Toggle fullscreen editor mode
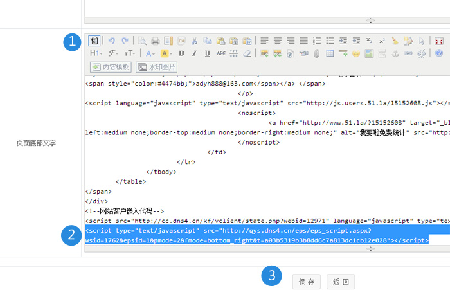The height and width of the screenshot is (290, 450). (439, 41)
